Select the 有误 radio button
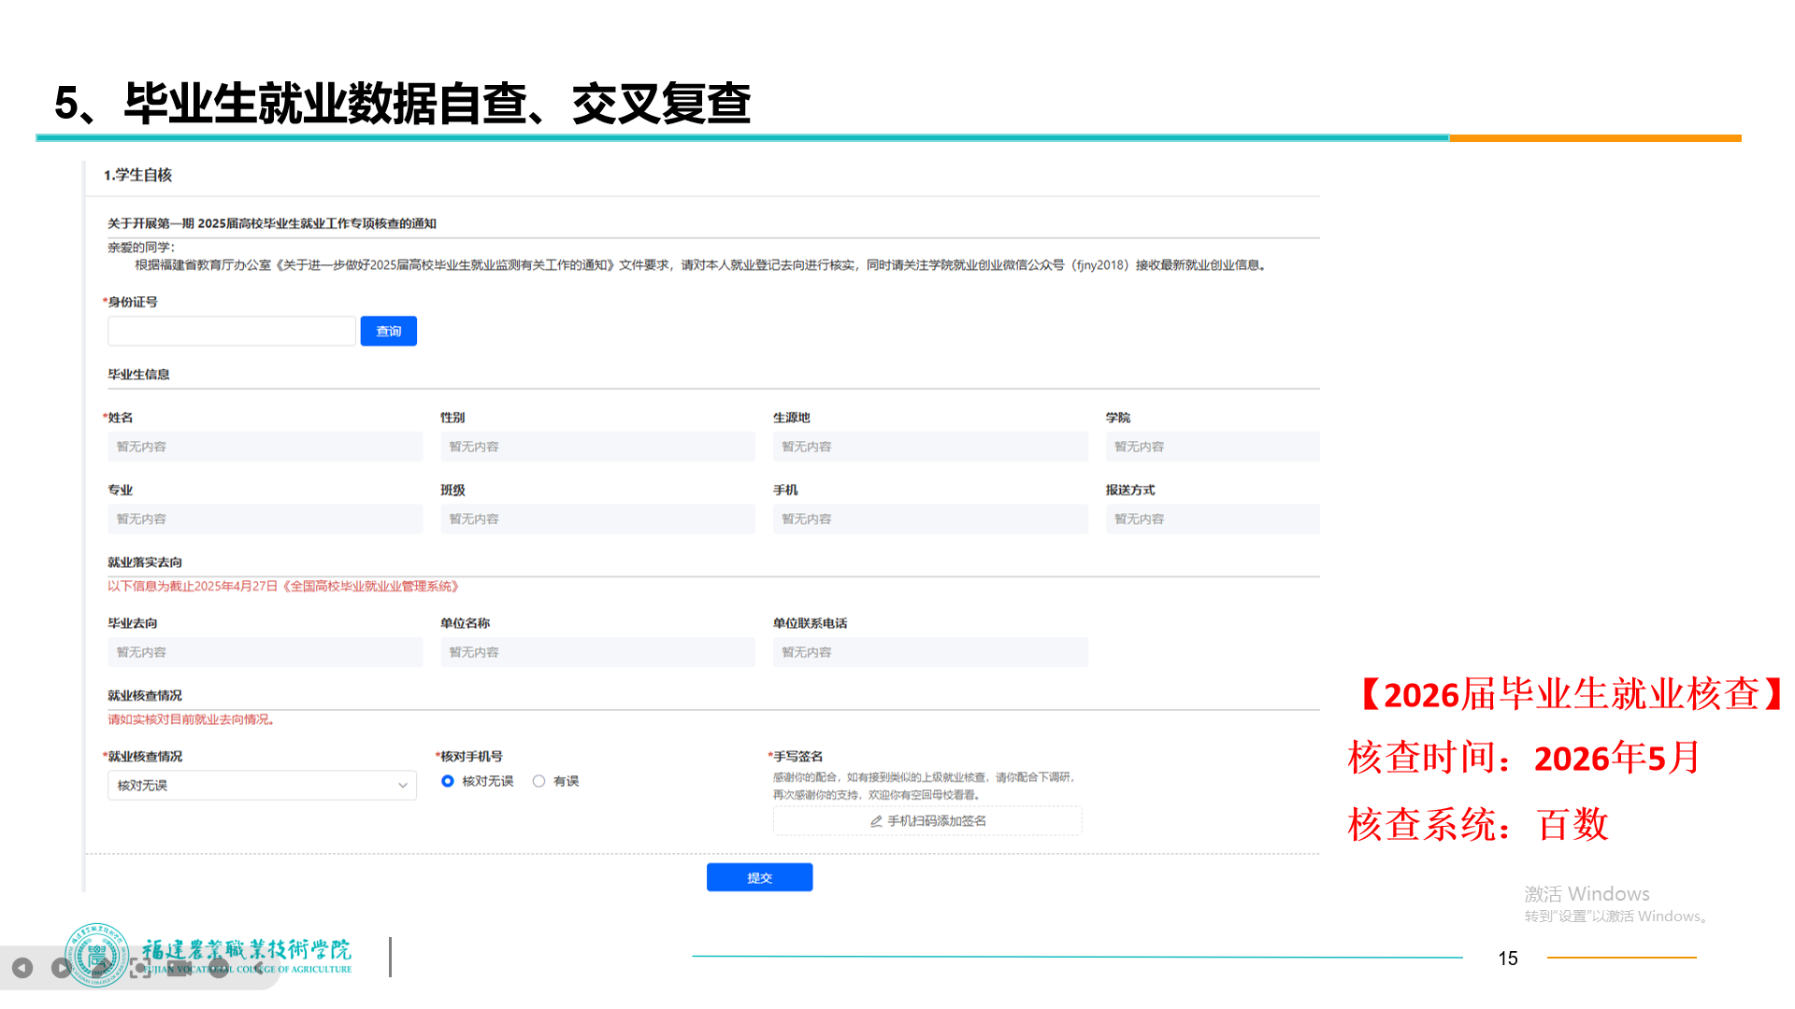The width and height of the screenshot is (1795, 1009). (539, 781)
